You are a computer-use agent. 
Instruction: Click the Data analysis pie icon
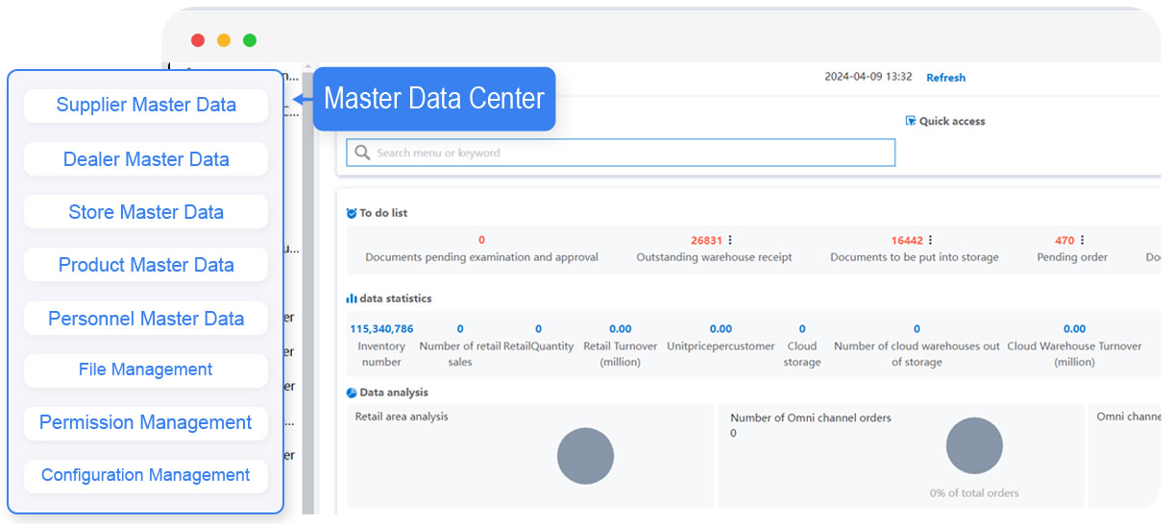pos(352,393)
